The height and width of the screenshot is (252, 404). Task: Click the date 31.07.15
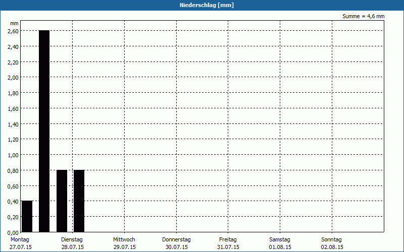(x=228, y=247)
